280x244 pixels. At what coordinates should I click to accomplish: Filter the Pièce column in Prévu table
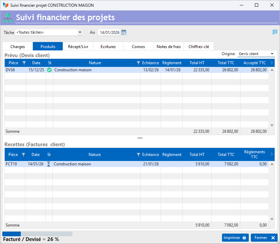(x=24, y=63)
